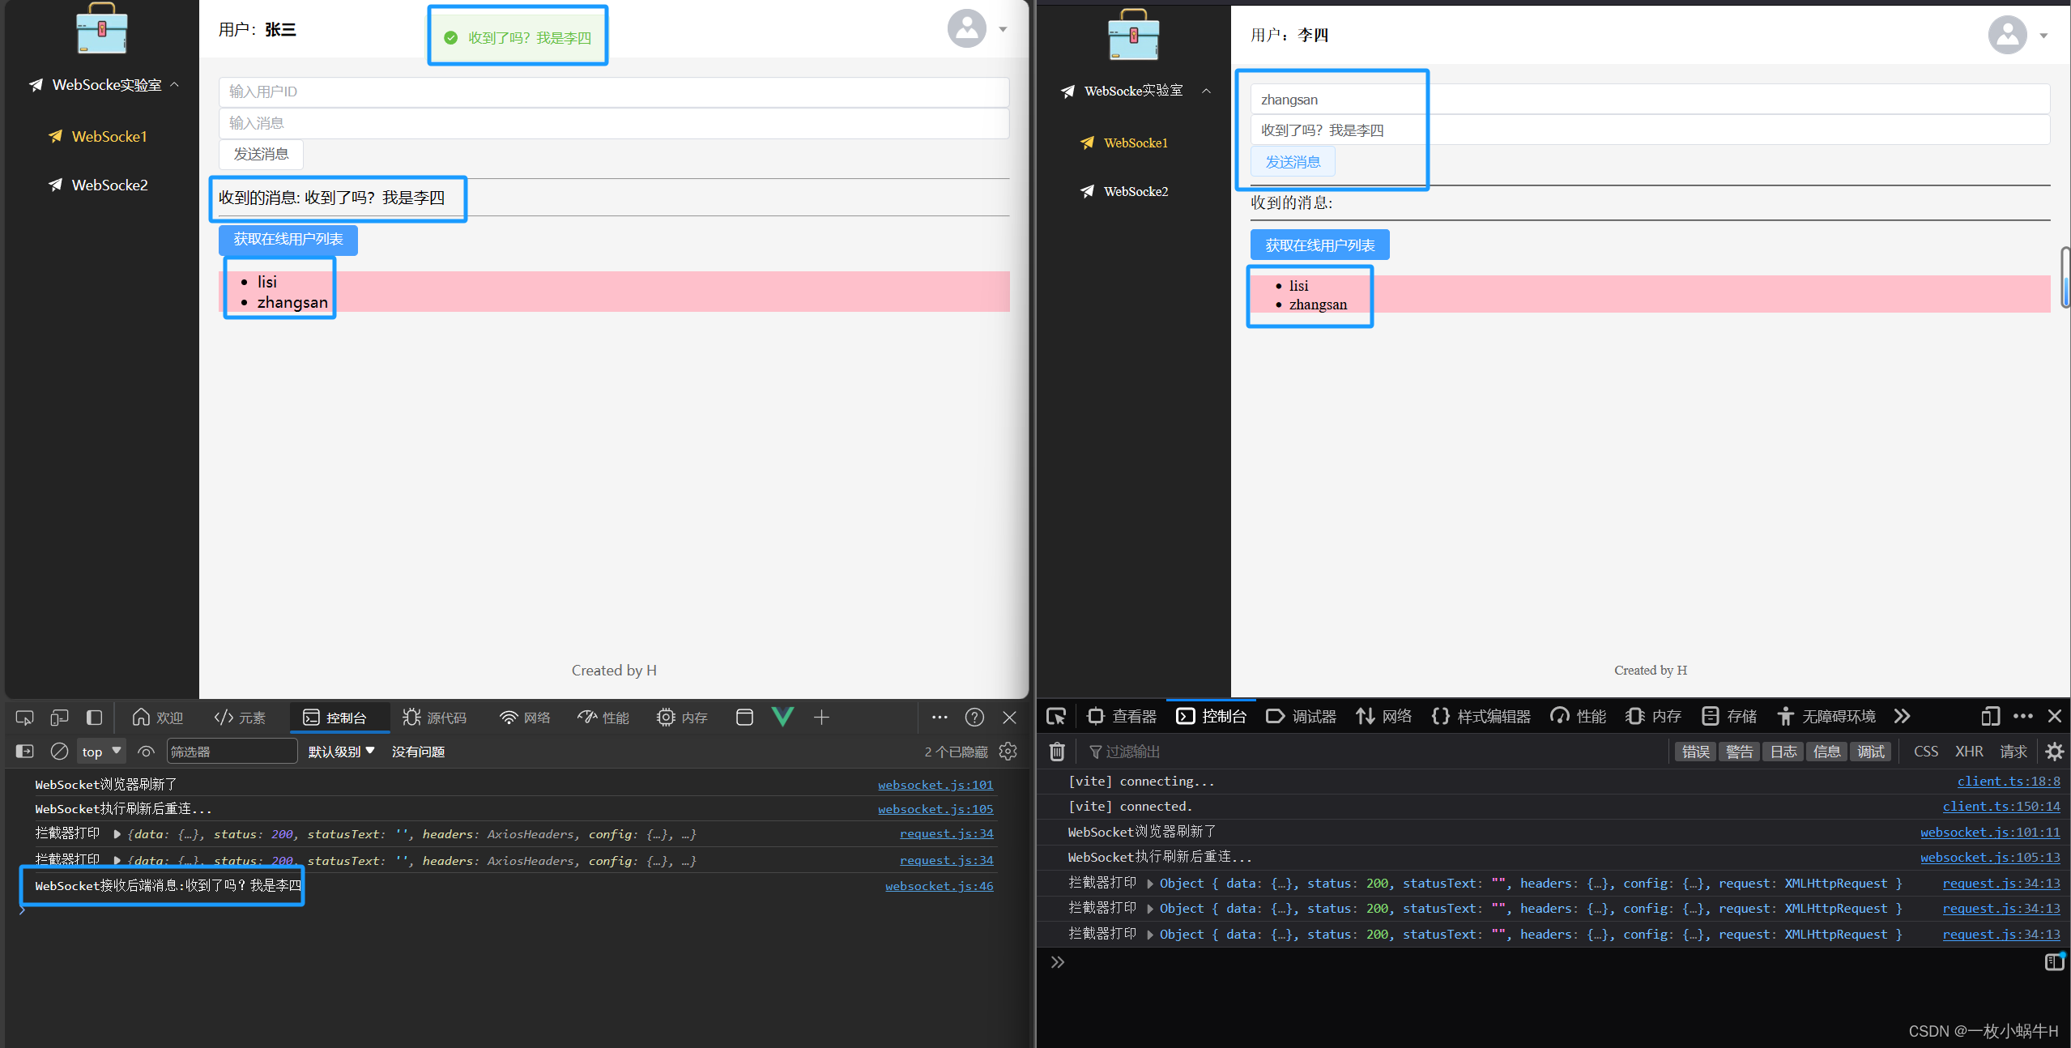Click 发送消息 button in right panel popup
Image resolution: width=2071 pixels, height=1048 pixels.
click(1289, 162)
